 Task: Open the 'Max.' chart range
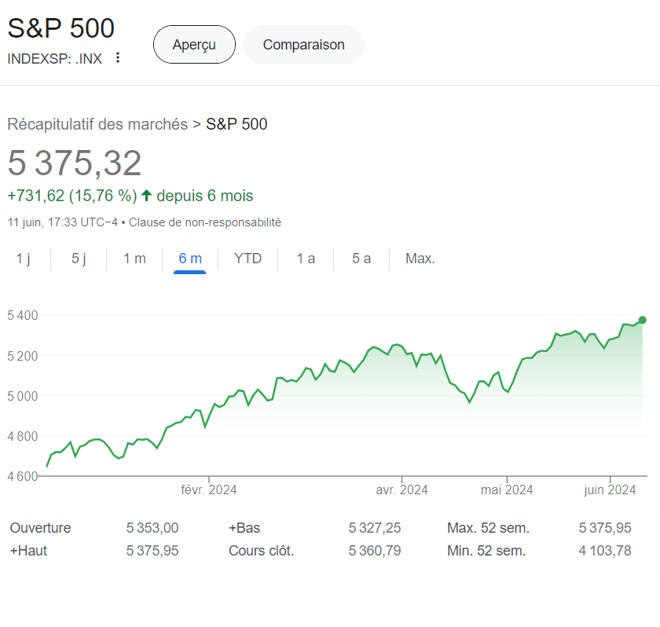[420, 258]
